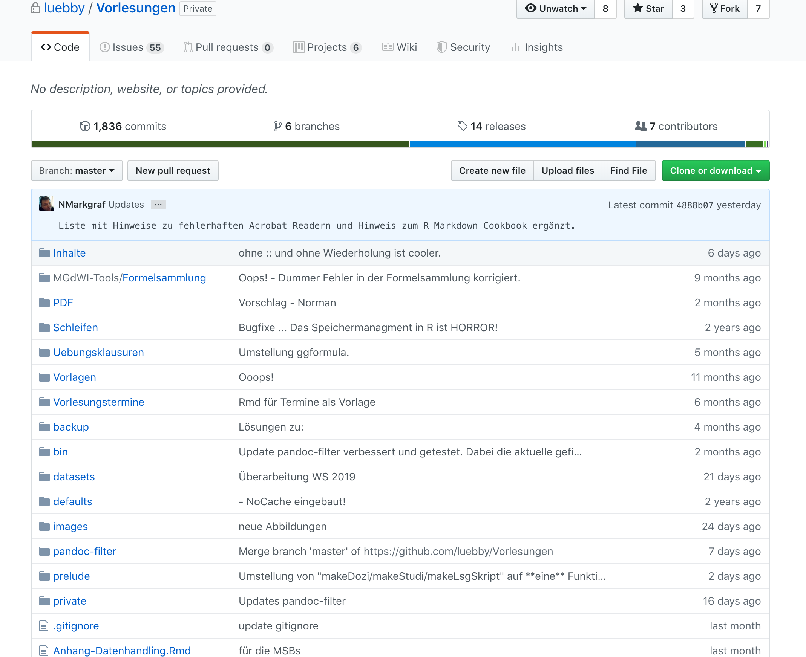This screenshot has height=657, width=806.
Task: Open the stargazers count 3
Action: click(683, 9)
